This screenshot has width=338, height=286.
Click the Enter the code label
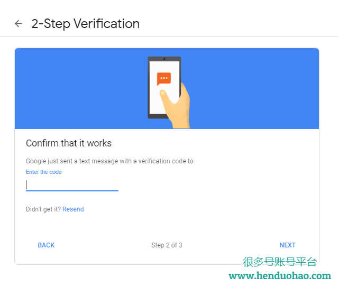(44, 172)
